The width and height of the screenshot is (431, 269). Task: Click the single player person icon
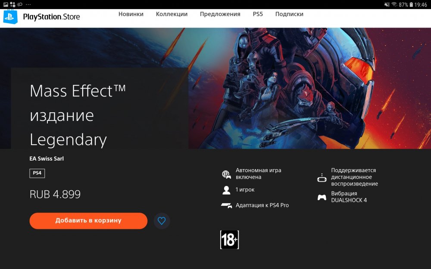(x=226, y=190)
